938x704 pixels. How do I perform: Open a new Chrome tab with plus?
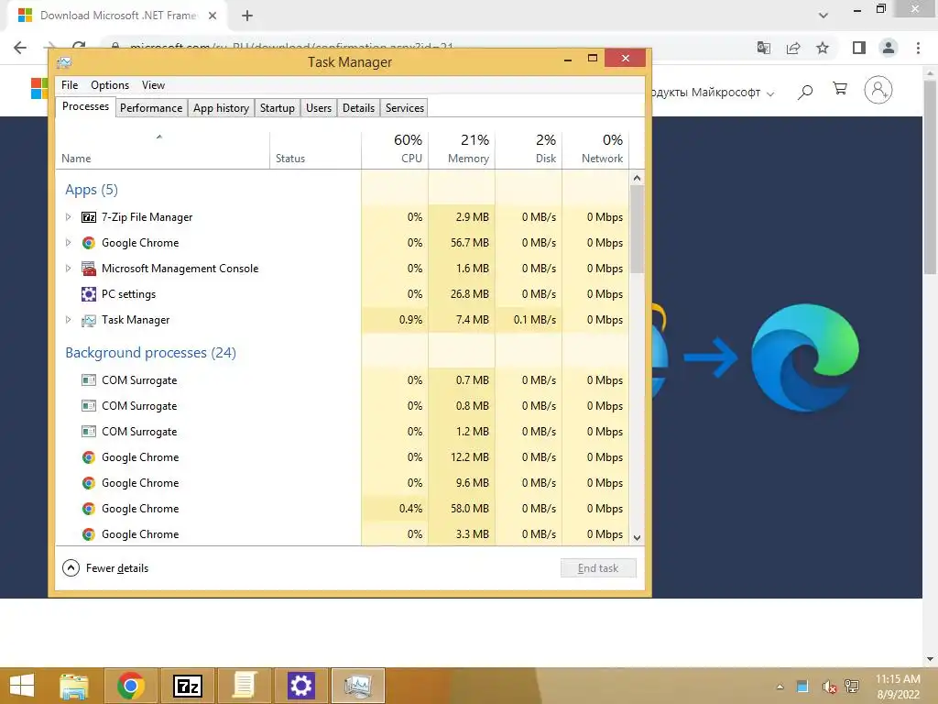pos(247,16)
